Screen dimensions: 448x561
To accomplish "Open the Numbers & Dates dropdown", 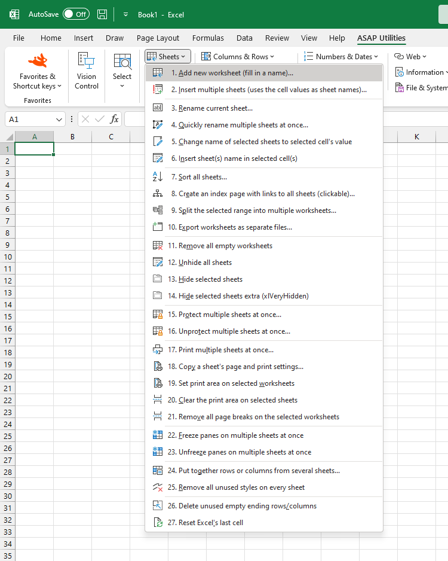I will click(341, 57).
